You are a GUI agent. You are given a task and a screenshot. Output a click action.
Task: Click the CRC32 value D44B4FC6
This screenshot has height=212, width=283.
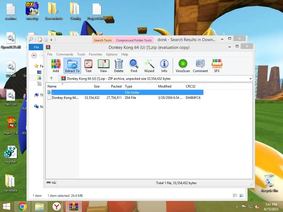[193, 98]
